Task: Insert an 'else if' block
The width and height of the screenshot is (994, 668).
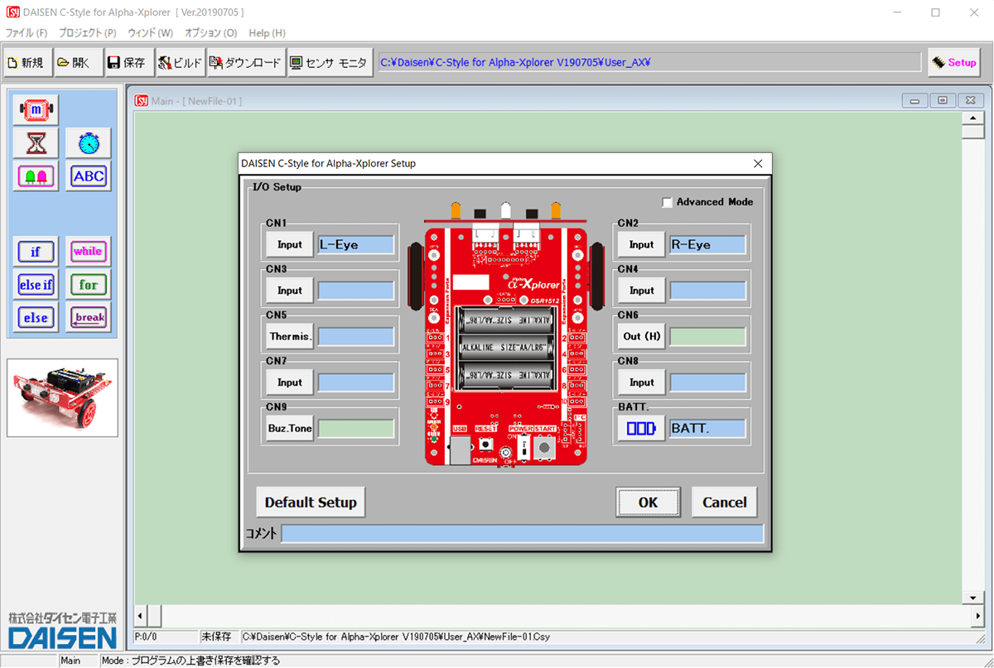Action: [36, 285]
